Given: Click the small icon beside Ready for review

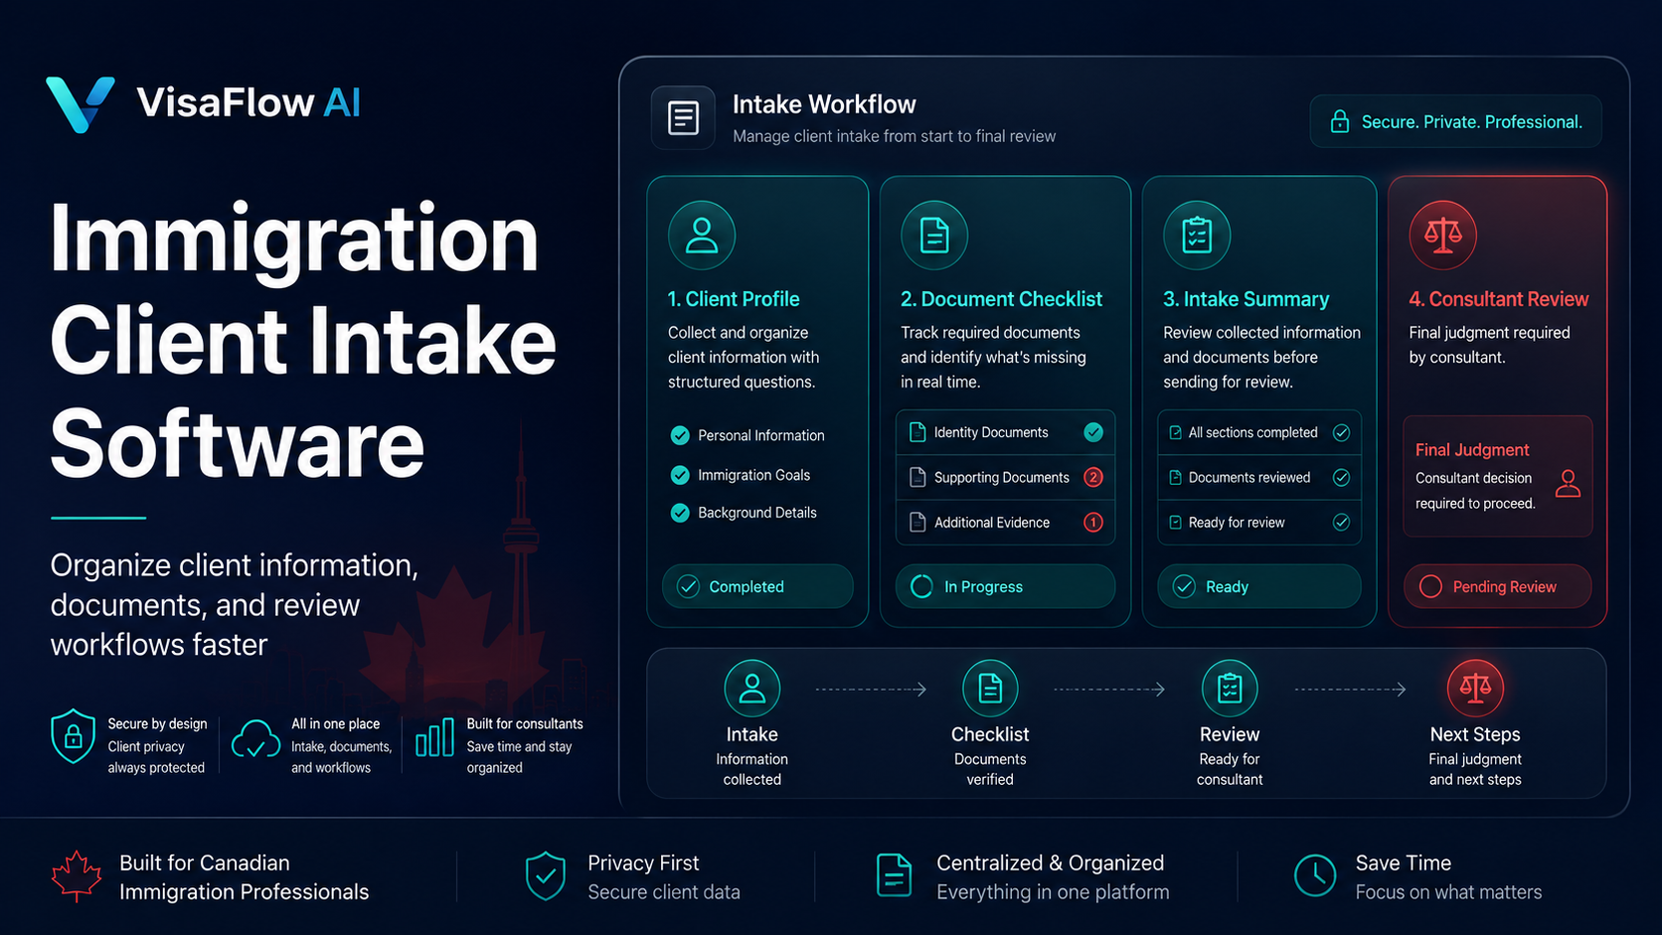Looking at the screenshot, I should pos(1175,522).
